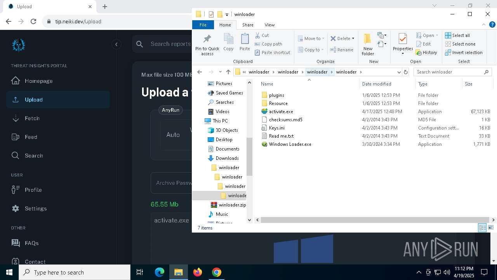Open Firefox from the taskbar
This screenshot has width=497, height=280.
click(198, 272)
